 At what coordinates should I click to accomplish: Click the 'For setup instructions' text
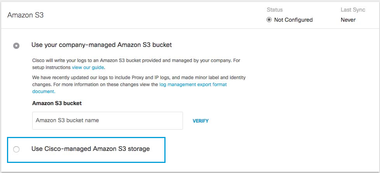(x=51, y=67)
